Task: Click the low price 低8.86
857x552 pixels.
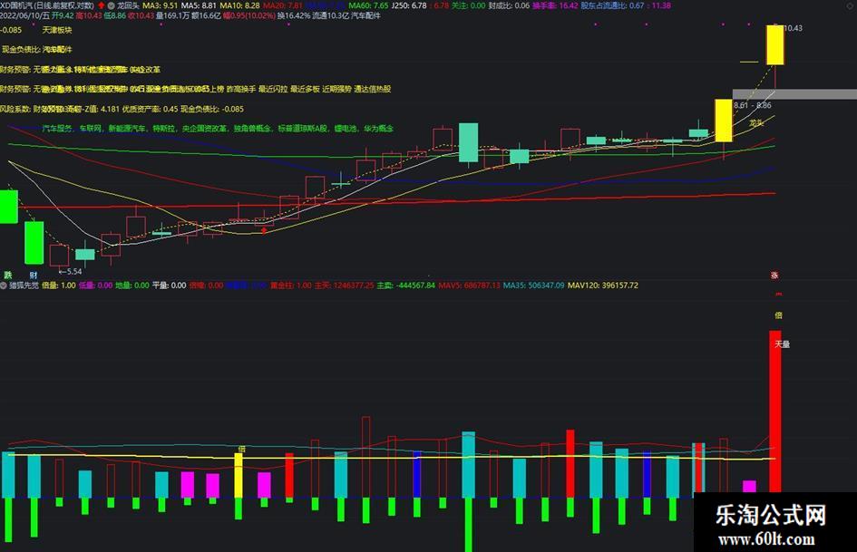Action: (115, 15)
